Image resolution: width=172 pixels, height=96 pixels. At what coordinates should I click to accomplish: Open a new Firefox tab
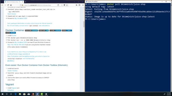point(26,2)
